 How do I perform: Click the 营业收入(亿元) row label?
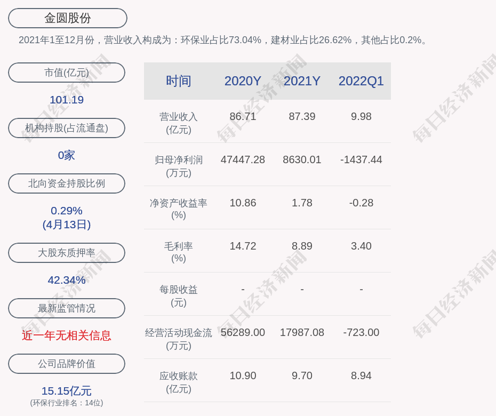tap(178, 123)
